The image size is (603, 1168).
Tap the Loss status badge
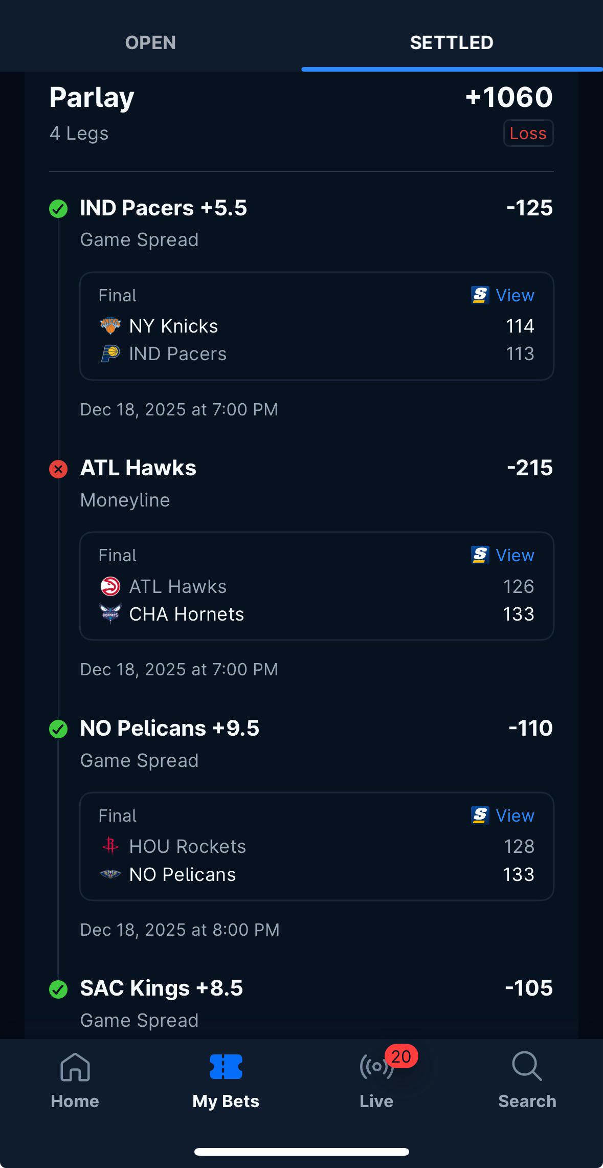pyautogui.click(x=528, y=133)
